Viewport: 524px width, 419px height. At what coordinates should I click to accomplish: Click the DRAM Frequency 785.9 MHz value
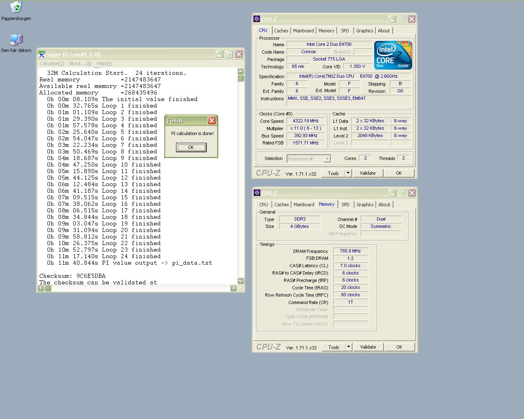coord(350,251)
